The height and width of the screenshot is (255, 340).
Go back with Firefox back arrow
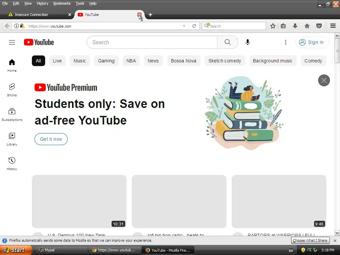point(7,26)
